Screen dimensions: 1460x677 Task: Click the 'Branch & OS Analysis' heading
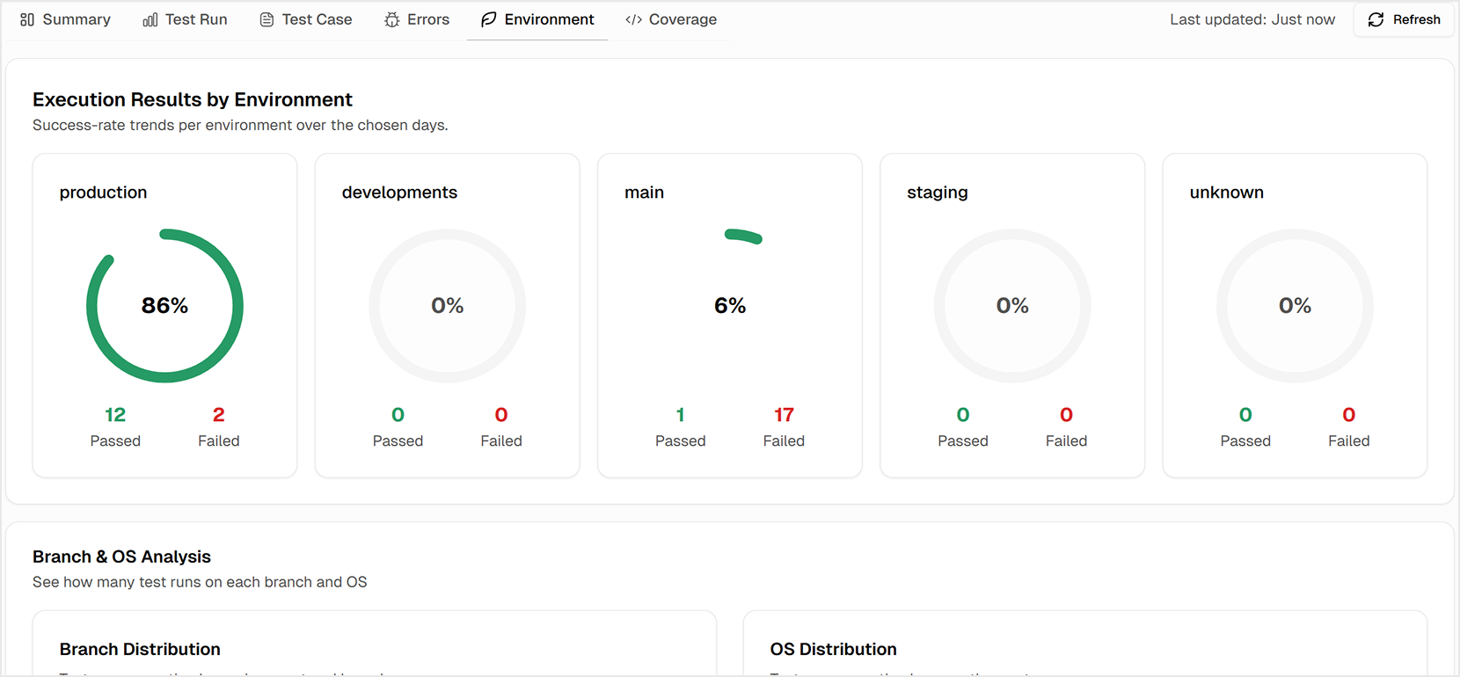click(x=121, y=557)
